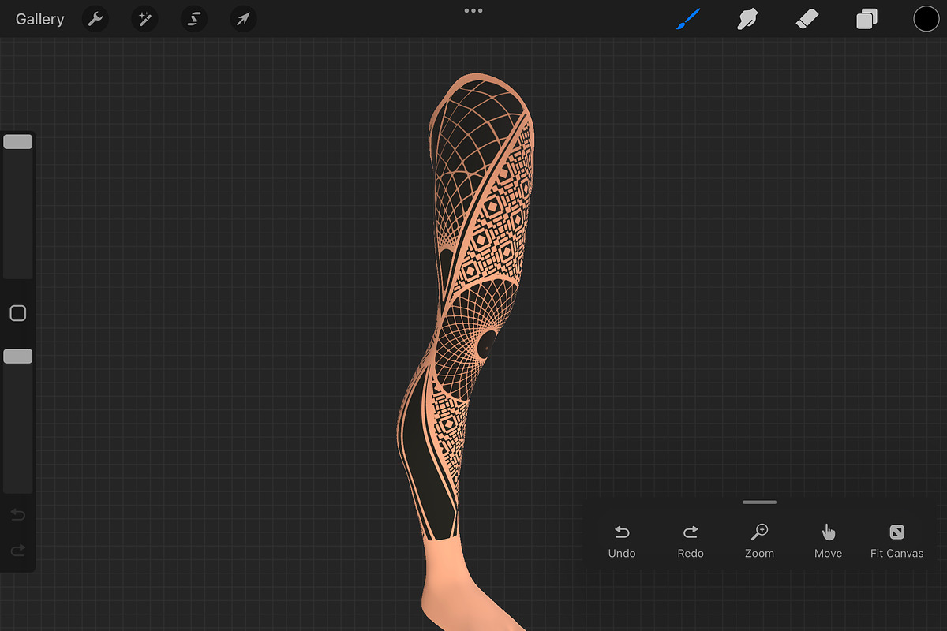This screenshot has height=631, width=947.
Task: Tap Undo in the bottom toolbar
Action: click(621, 540)
